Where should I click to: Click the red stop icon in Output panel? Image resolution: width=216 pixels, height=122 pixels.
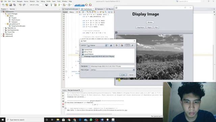tap(63, 104)
